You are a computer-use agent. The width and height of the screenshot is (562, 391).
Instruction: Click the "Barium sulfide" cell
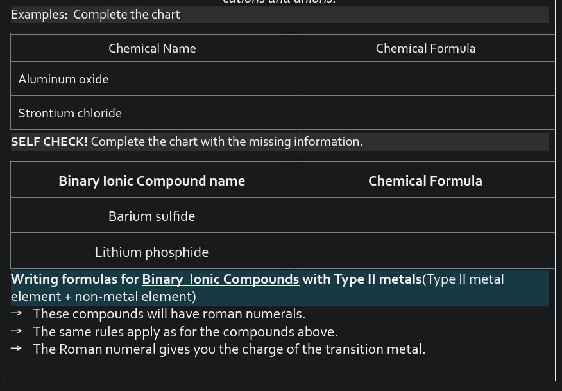(x=151, y=216)
